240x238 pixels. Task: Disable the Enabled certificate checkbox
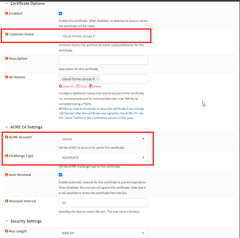61,14
